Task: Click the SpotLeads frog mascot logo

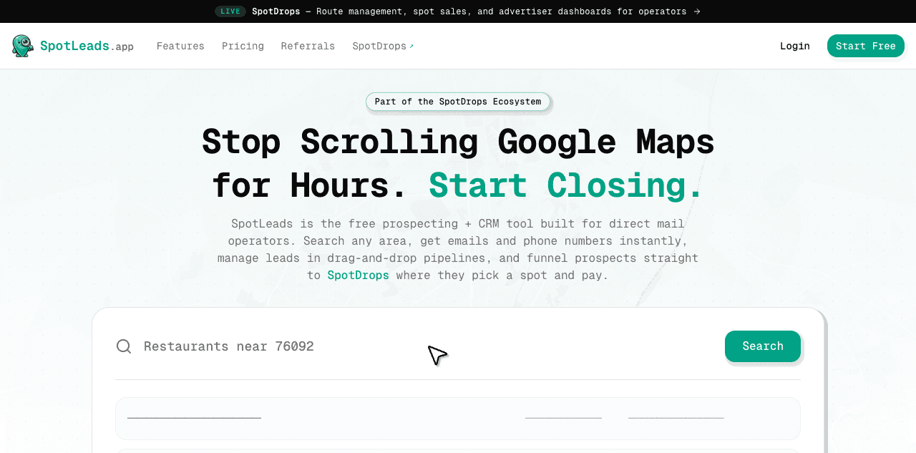Action: [22, 45]
